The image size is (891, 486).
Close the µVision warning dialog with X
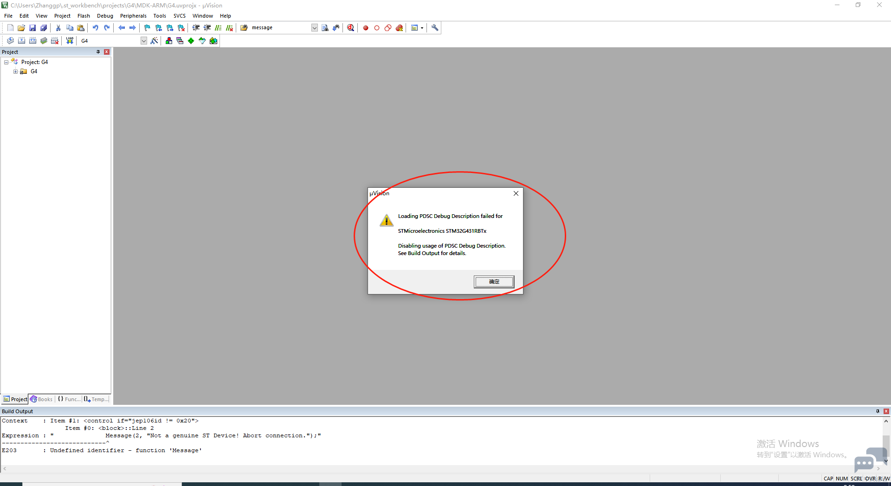[516, 193]
